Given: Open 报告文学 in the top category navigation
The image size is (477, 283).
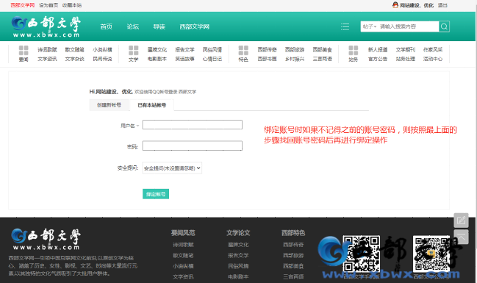Looking at the screenshot, I should pos(184,49).
